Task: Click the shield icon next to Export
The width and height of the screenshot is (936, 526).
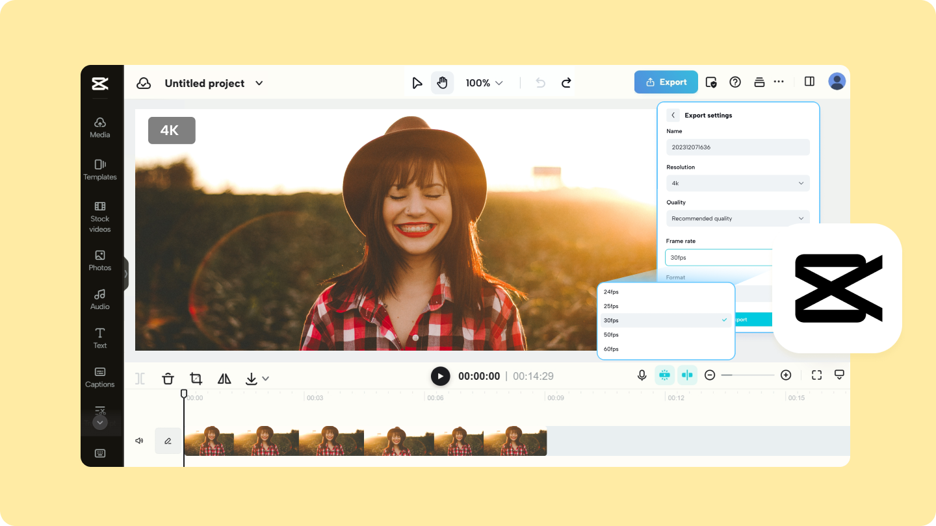Action: (711, 82)
